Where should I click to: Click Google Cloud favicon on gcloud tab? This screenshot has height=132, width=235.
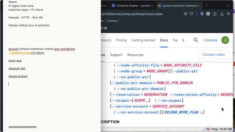tap(160, 6)
